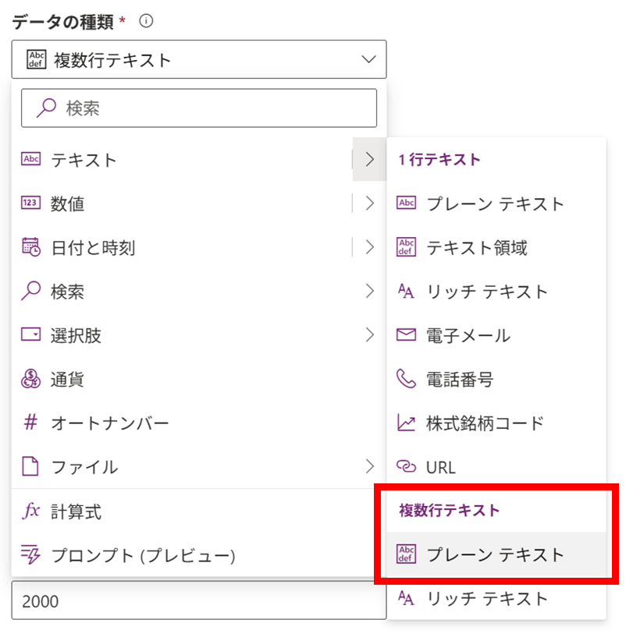Choose プロンプト (プレビュー) menu item
Screen dimensions: 633x644
click(x=143, y=556)
